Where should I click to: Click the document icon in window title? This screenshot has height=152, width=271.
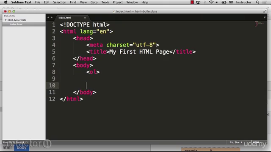(113, 11)
